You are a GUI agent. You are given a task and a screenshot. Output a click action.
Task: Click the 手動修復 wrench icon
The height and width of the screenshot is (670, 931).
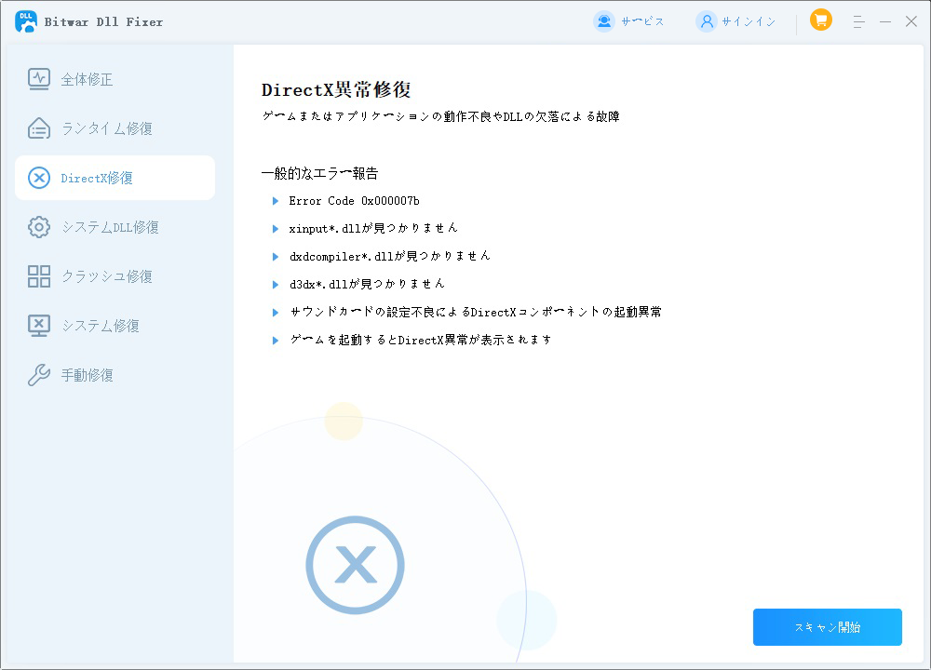(39, 375)
